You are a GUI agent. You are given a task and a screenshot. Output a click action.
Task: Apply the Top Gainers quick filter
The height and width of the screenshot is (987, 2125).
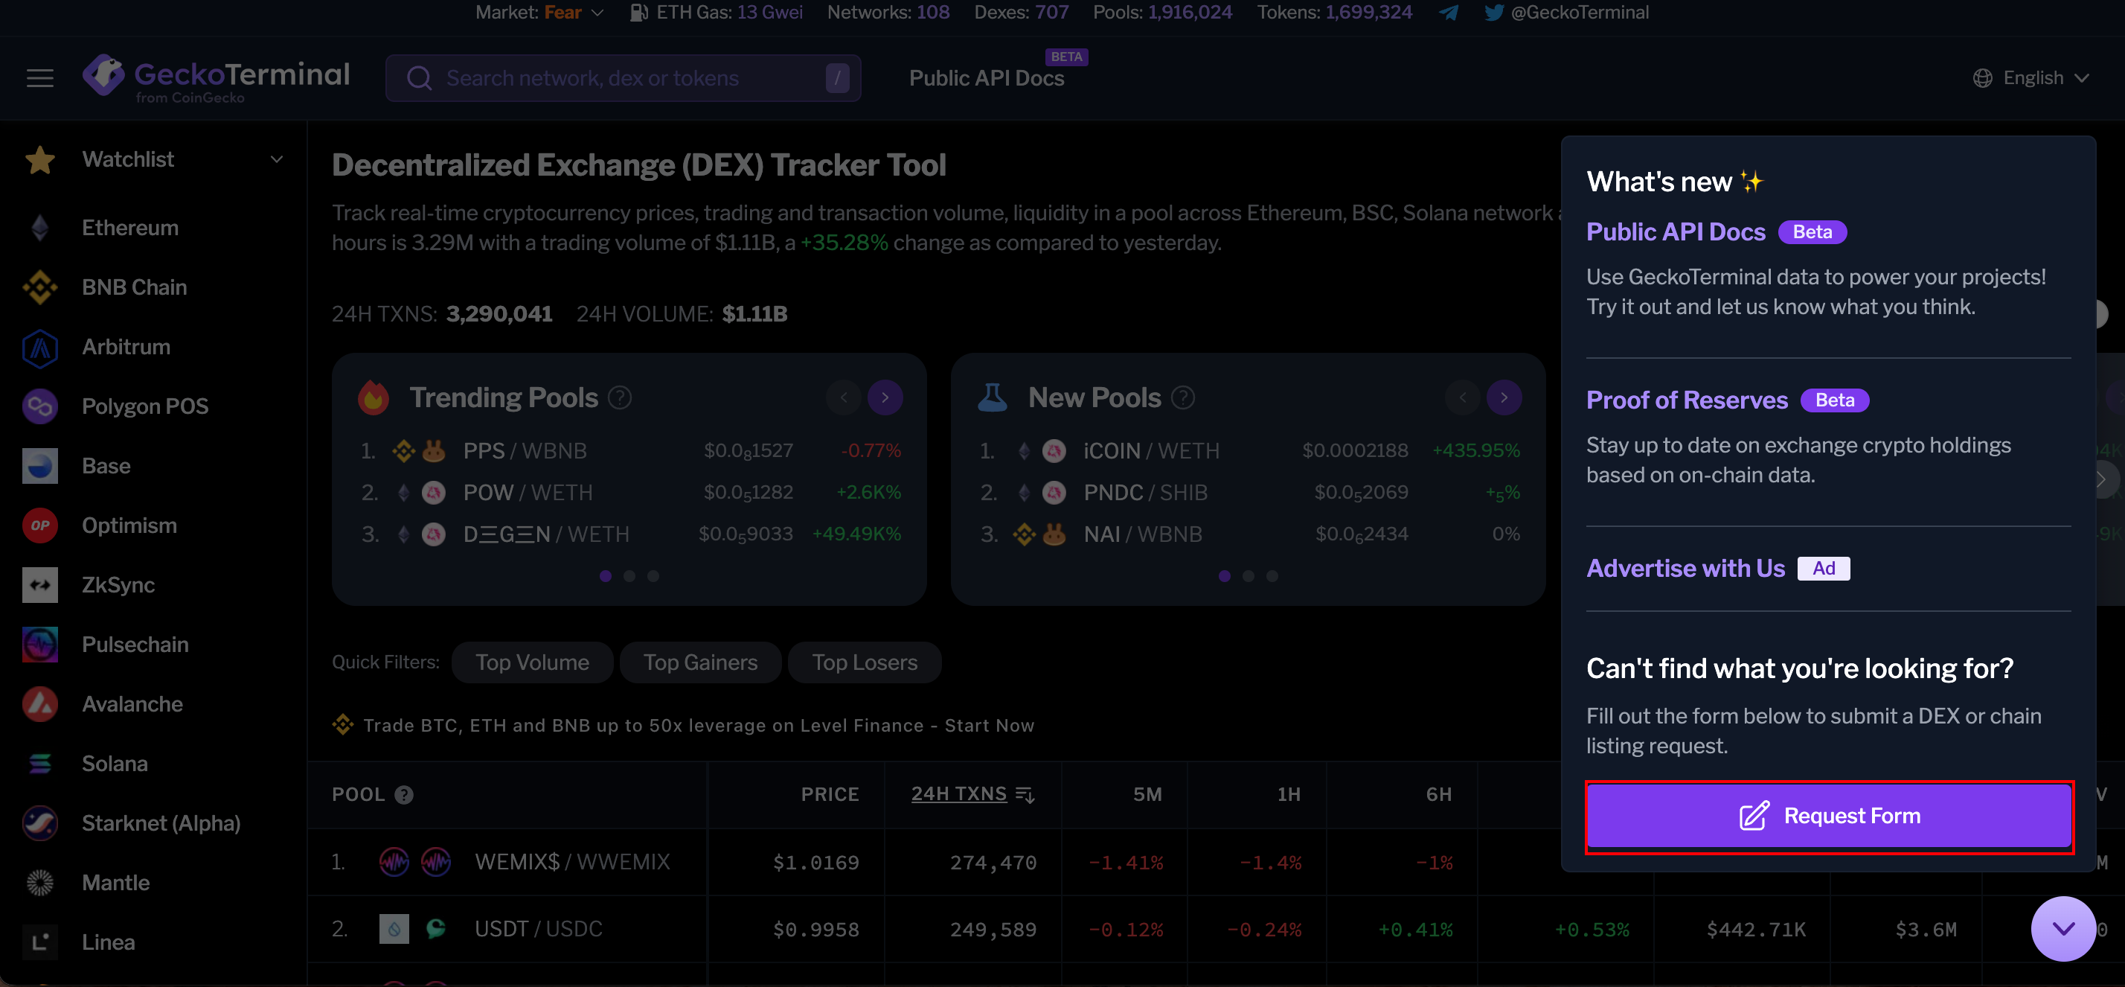point(700,662)
